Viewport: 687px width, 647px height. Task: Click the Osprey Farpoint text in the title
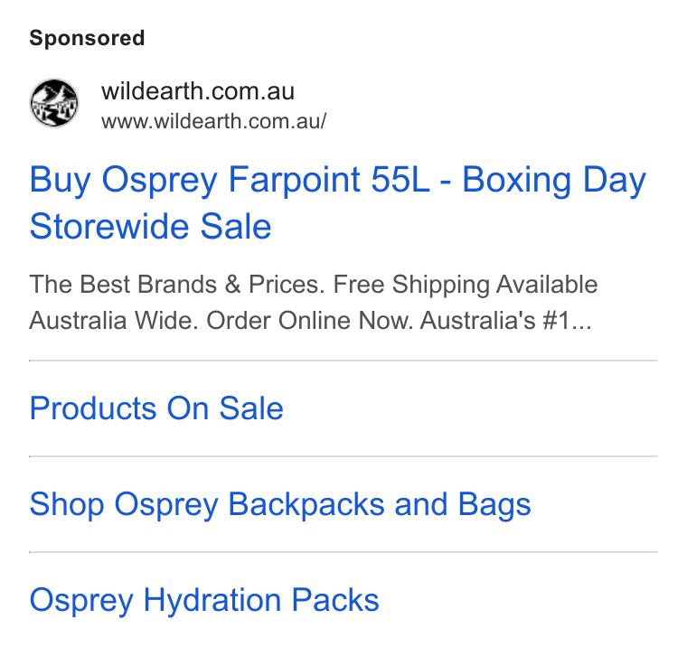231,180
